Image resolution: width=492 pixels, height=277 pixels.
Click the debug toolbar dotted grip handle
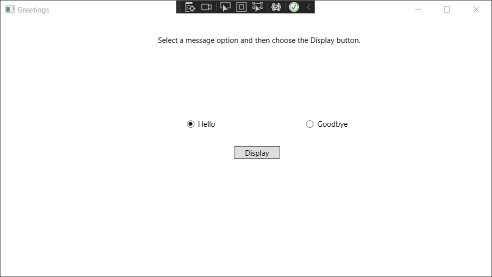[x=180, y=7]
